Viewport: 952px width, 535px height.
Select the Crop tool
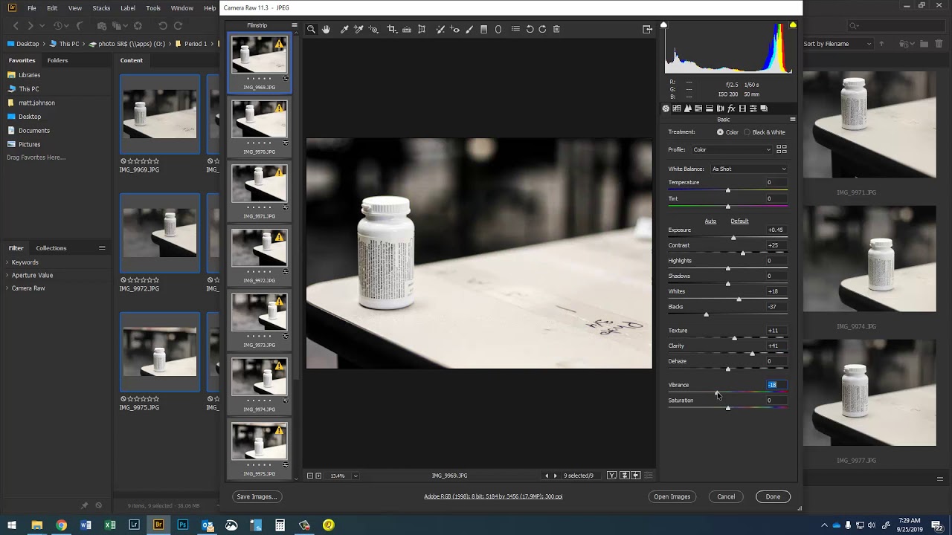[x=392, y=29]
